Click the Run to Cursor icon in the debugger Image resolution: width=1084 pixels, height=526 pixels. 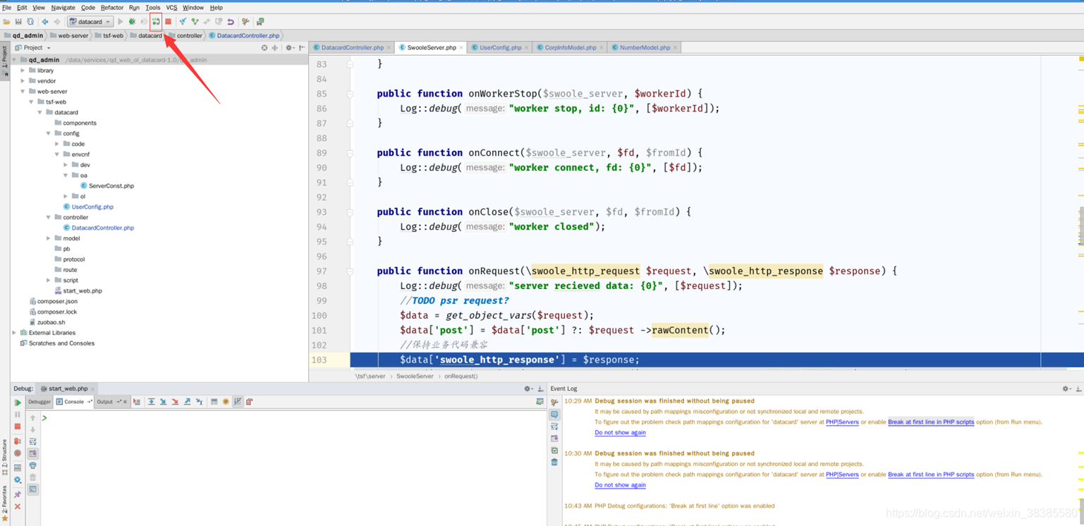pyautogui.click(x=199, y=402)
